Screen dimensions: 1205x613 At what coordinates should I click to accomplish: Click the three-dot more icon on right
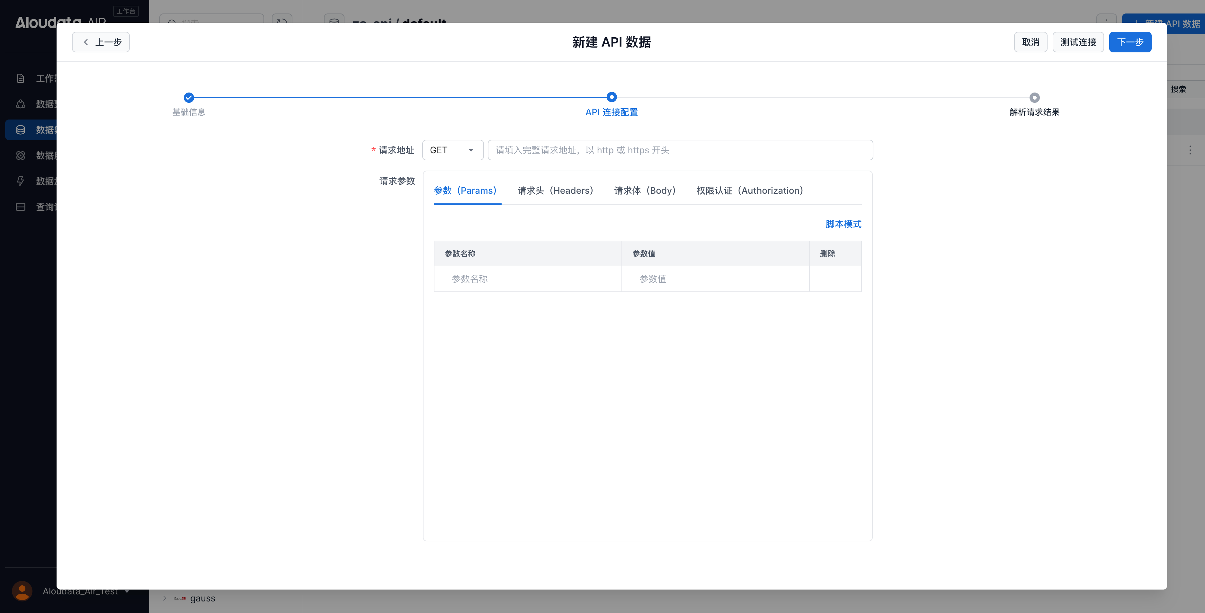click(1190, 150)
